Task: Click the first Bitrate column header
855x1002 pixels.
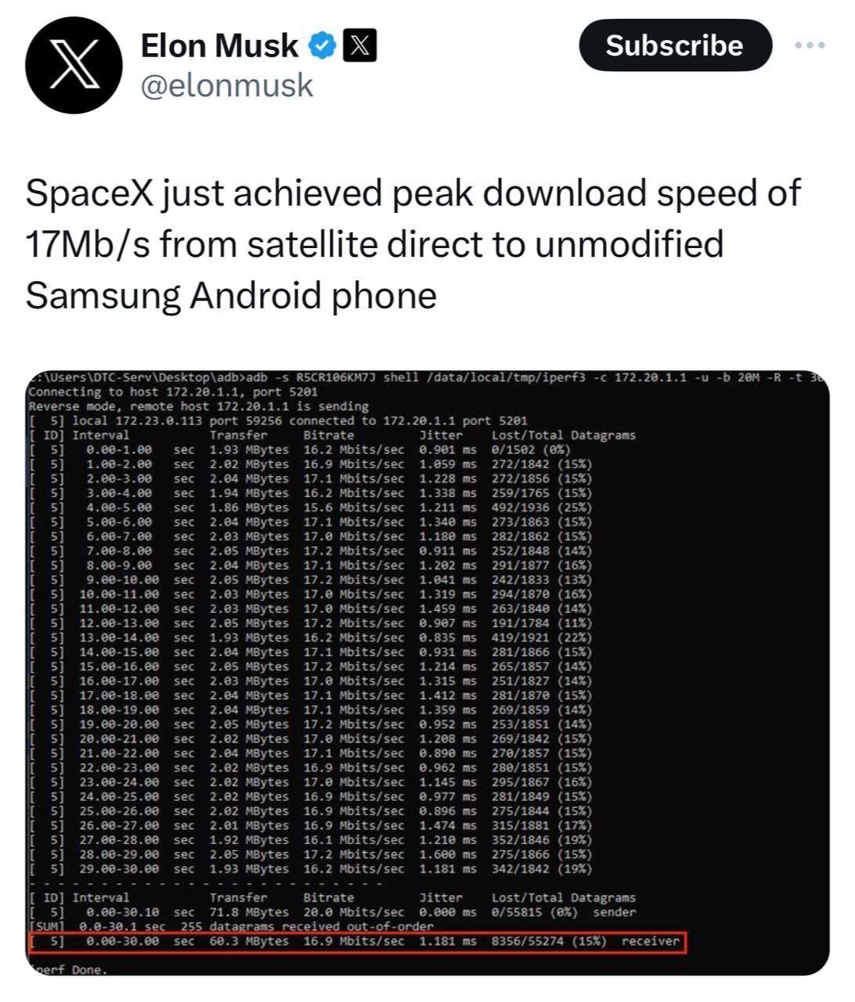Action: tap(328, 435)
